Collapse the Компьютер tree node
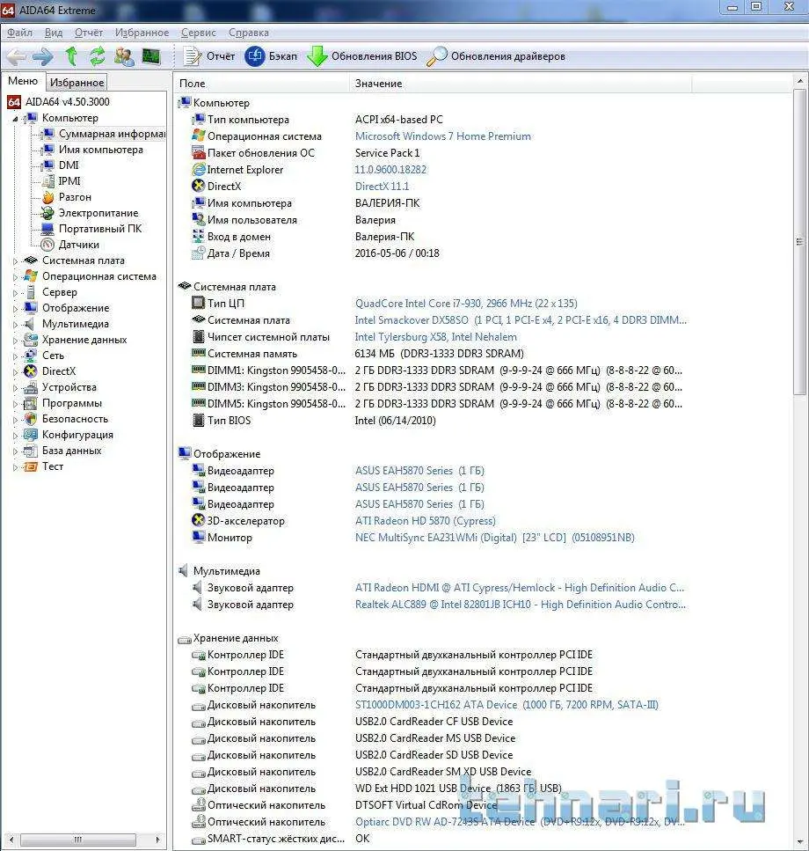Image resolution: width=809 pixels, height=851 pixels. click(15, 118)
